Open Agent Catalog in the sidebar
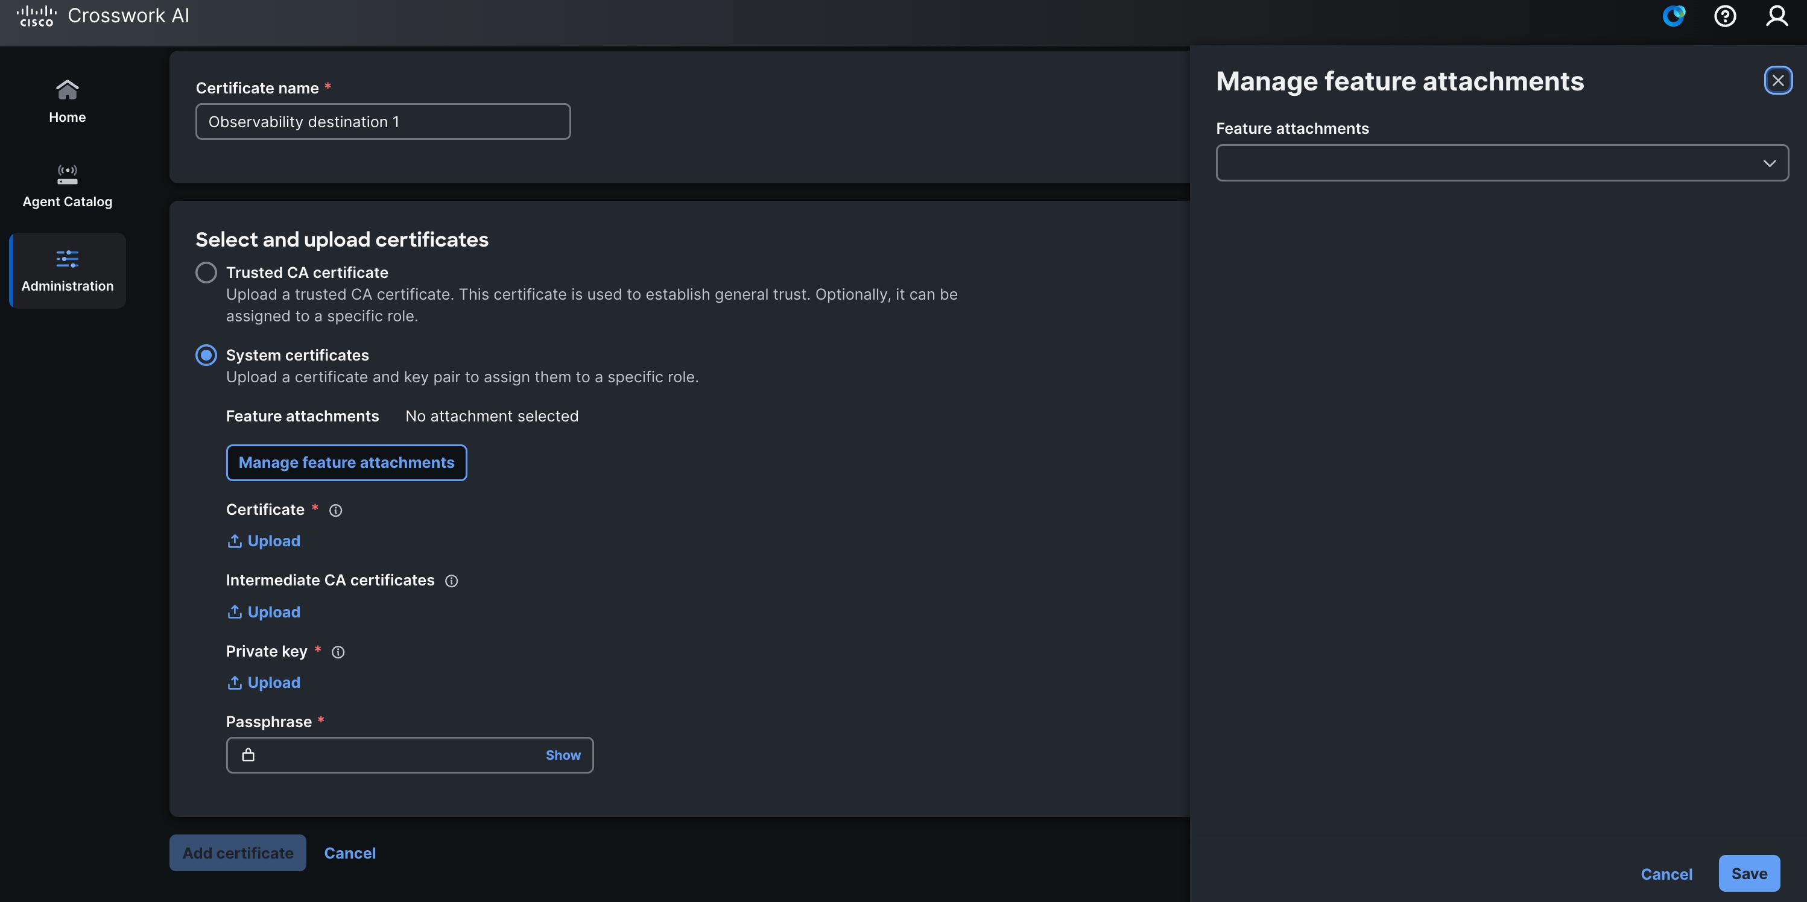 pos(68,186)
